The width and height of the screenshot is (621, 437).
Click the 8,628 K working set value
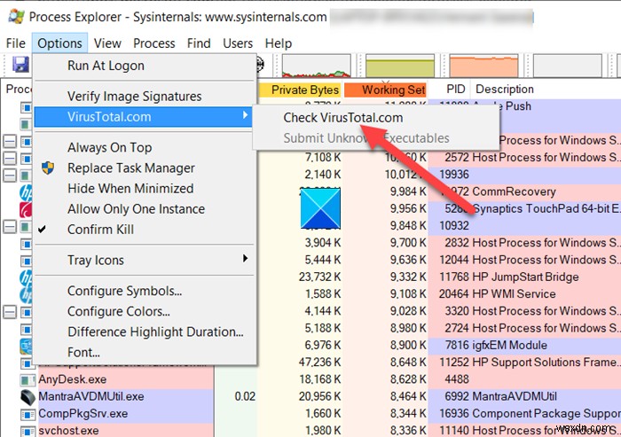408,379
